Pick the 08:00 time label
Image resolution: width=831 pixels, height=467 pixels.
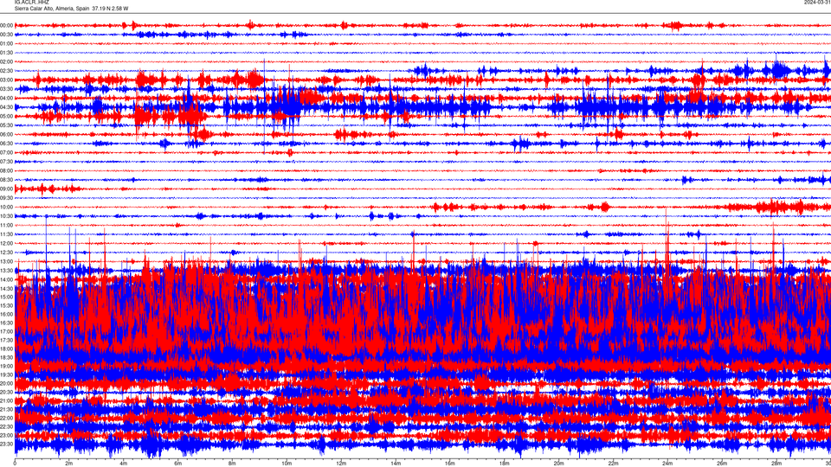[x=7, y=170]
